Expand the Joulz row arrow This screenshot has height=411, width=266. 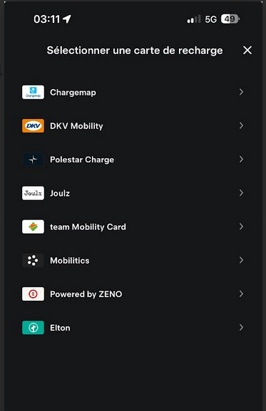(241, 193)
